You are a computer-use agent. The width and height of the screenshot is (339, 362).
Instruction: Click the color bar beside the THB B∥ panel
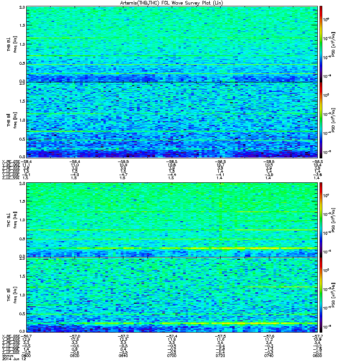(321, 120)
